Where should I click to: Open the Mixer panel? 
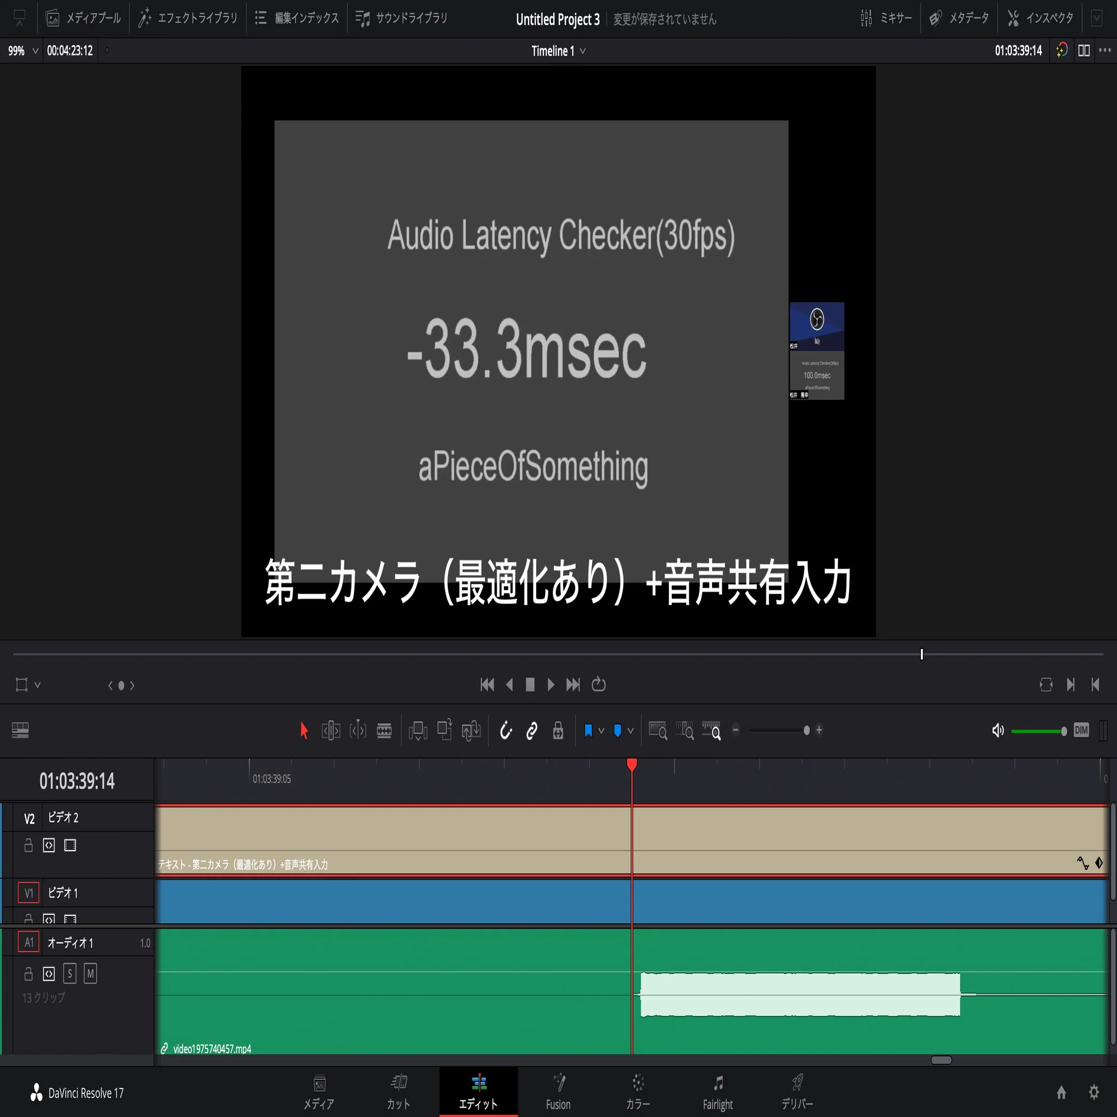pos(885,18)
